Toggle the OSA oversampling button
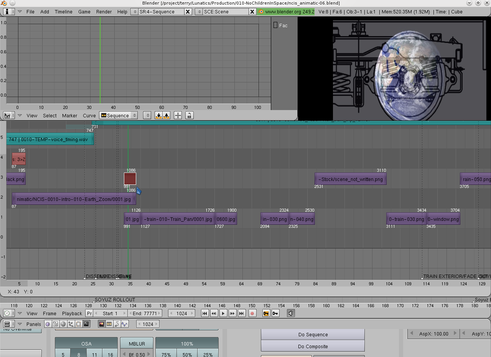 (x=86, y=344)
